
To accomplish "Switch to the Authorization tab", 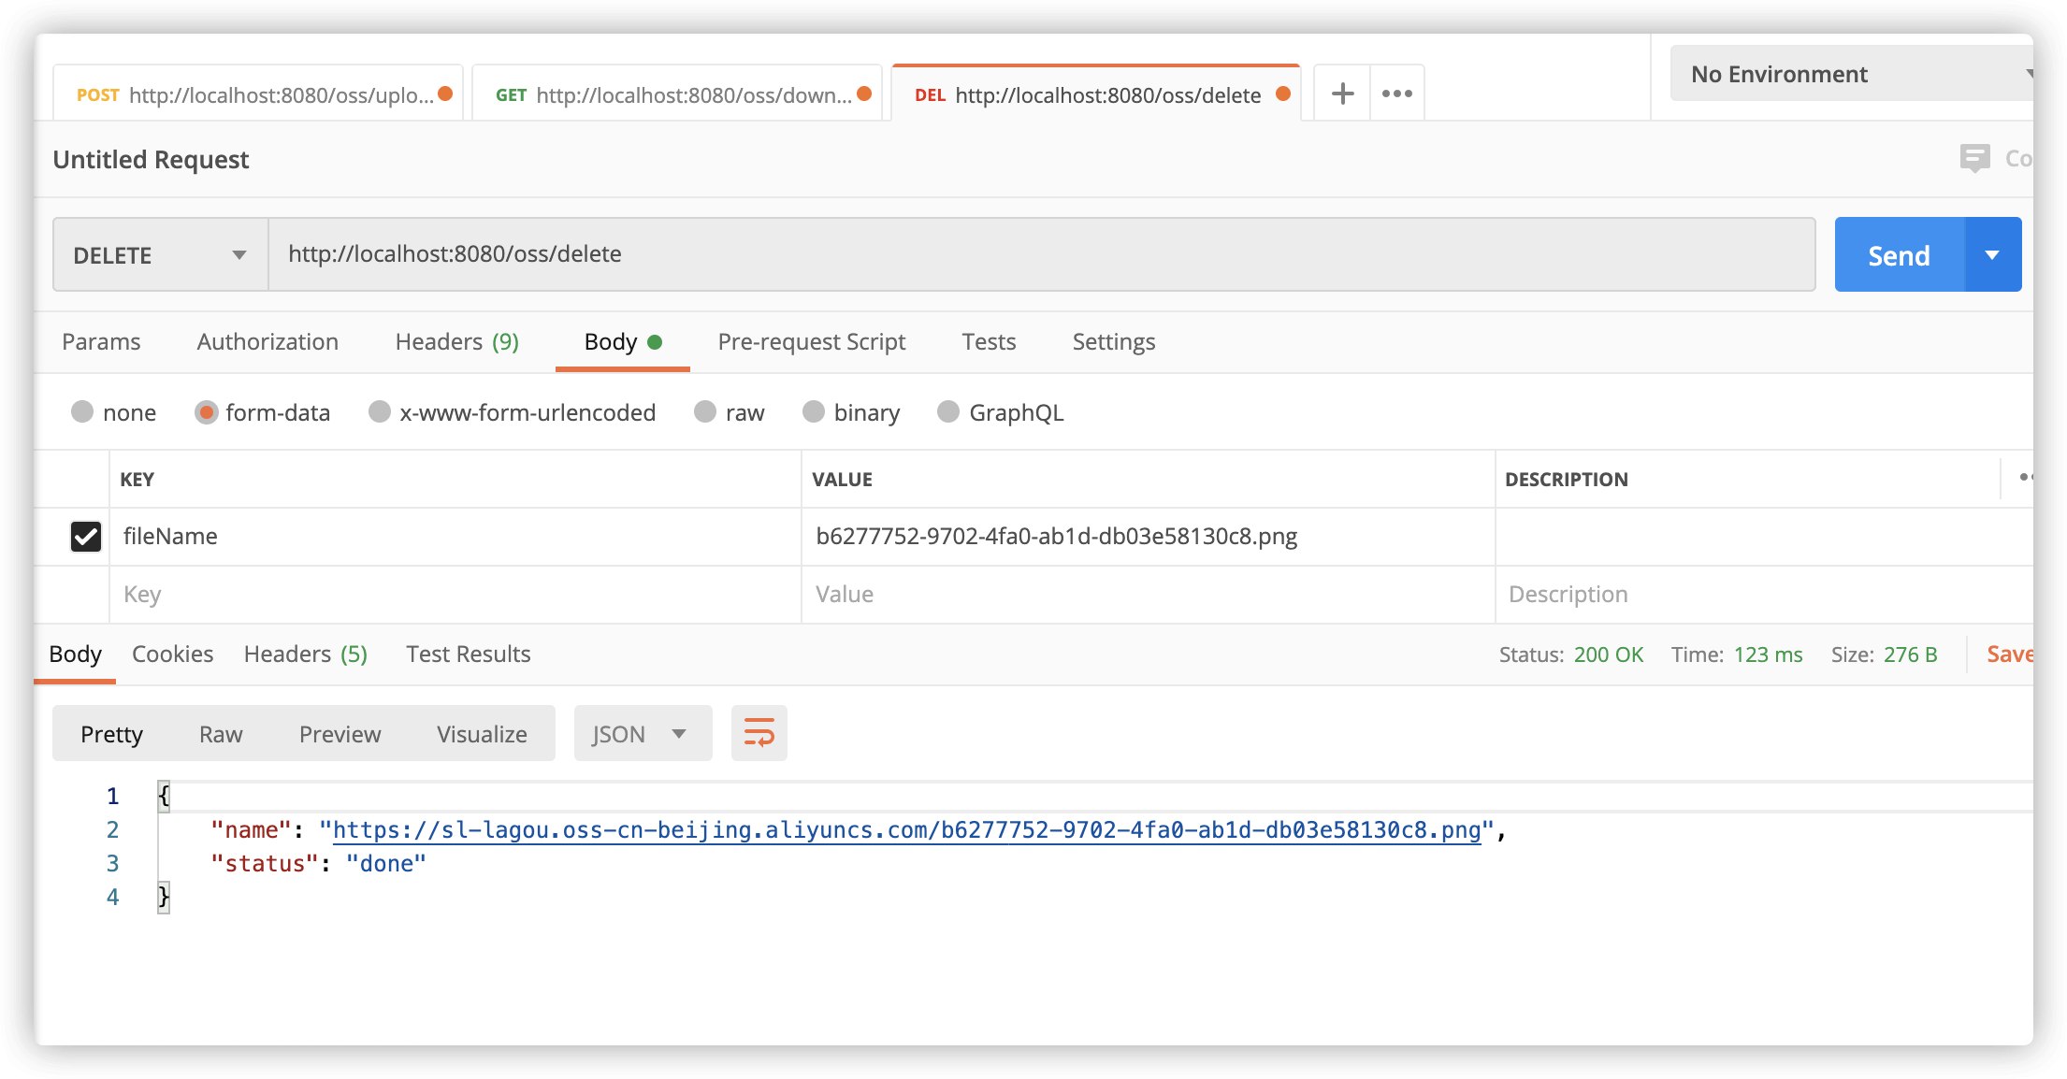I will 267,341.
